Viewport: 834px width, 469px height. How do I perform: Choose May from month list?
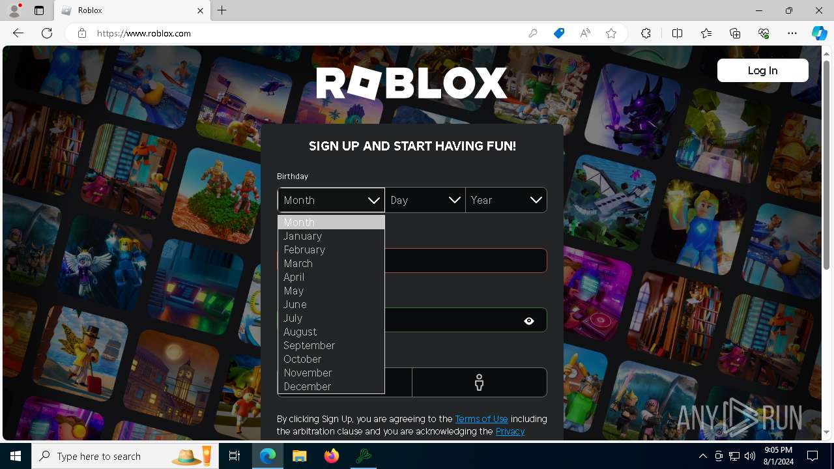point(331,291)
